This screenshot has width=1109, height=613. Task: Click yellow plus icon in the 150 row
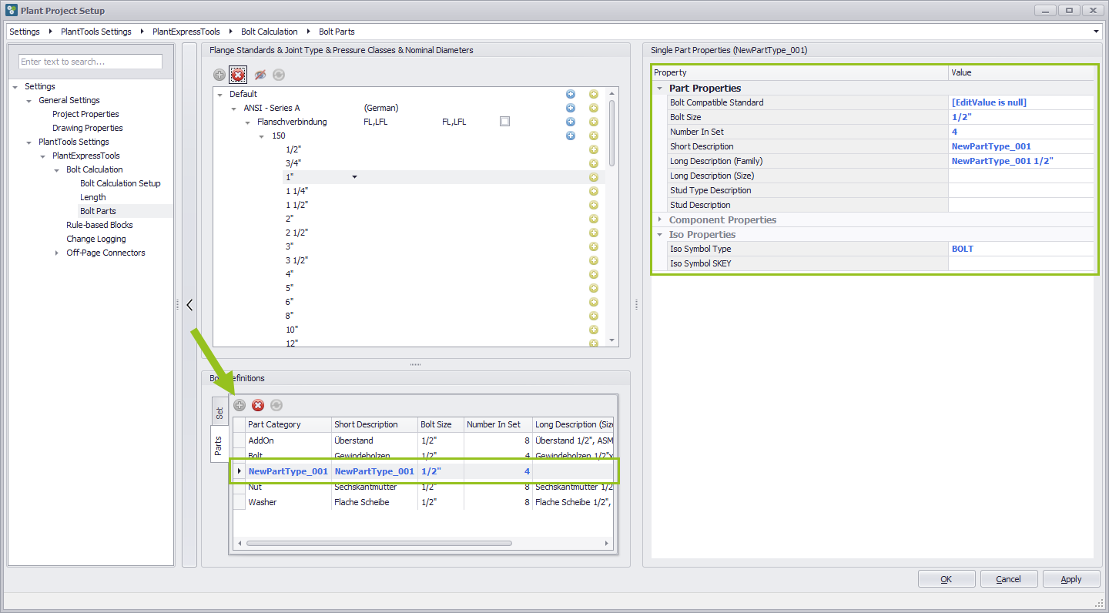click(594, 136)
